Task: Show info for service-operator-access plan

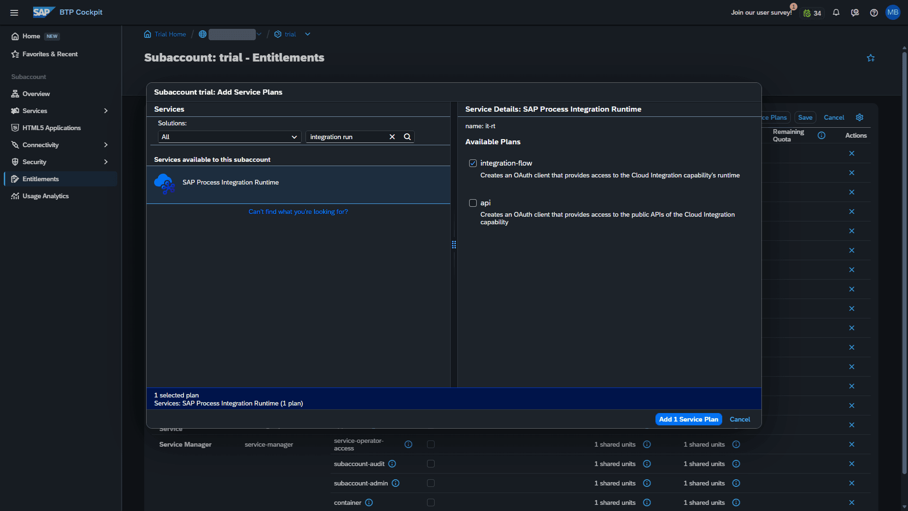Action: [x=409, y=444]
